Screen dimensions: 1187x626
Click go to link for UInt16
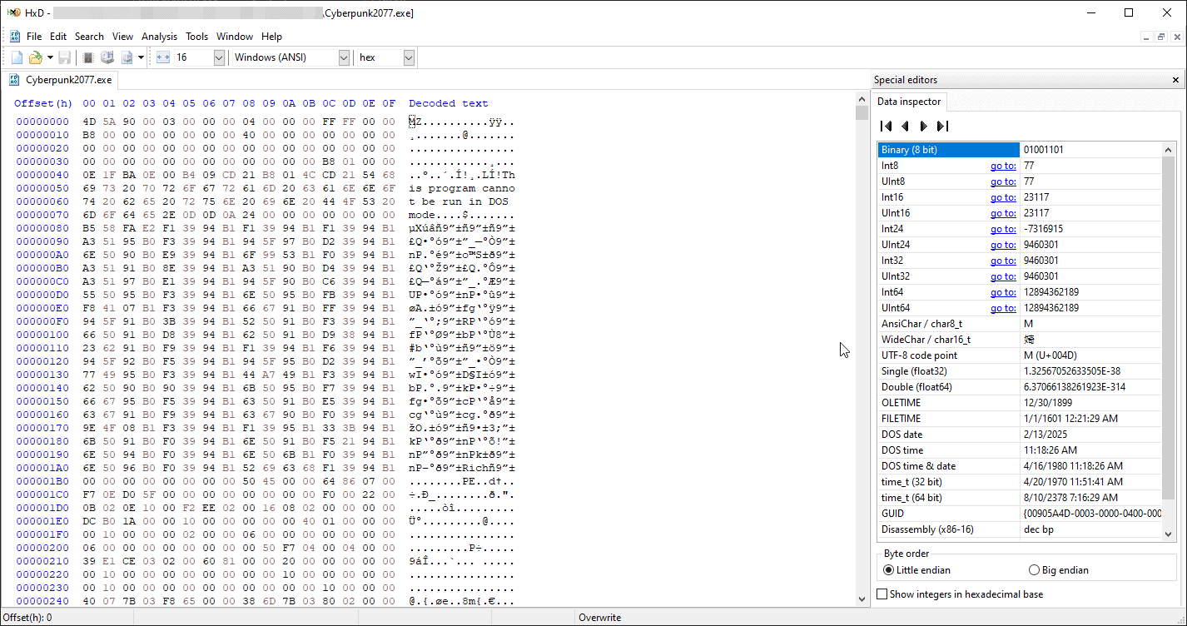tap(1003, 213)
